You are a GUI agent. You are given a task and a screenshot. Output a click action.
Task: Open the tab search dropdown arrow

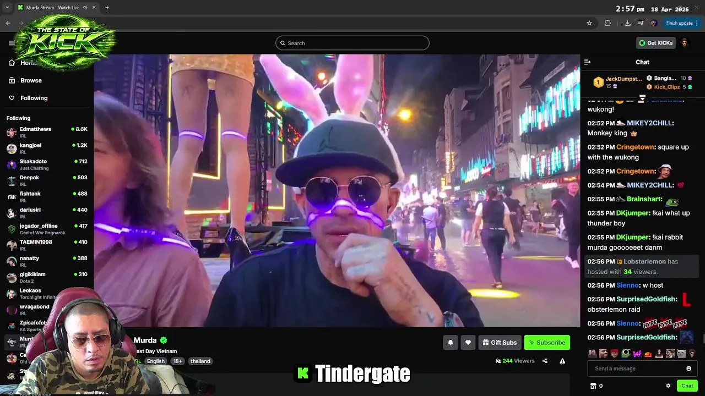7,8
